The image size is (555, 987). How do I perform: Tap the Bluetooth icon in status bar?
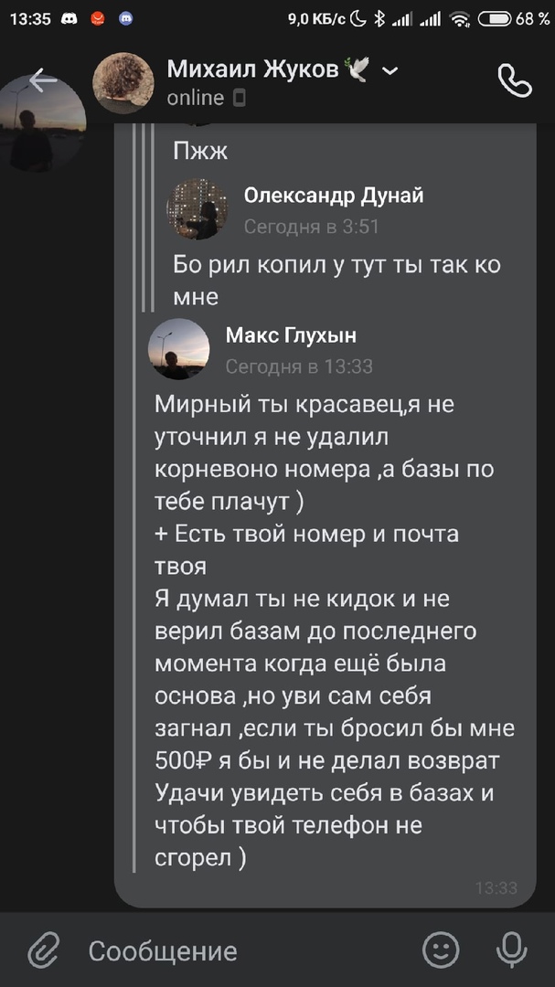(382, 18)
